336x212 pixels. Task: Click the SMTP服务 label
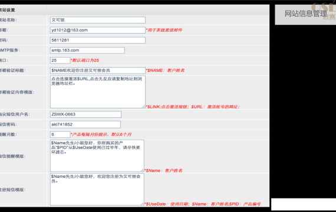click(x=10, y=50)
